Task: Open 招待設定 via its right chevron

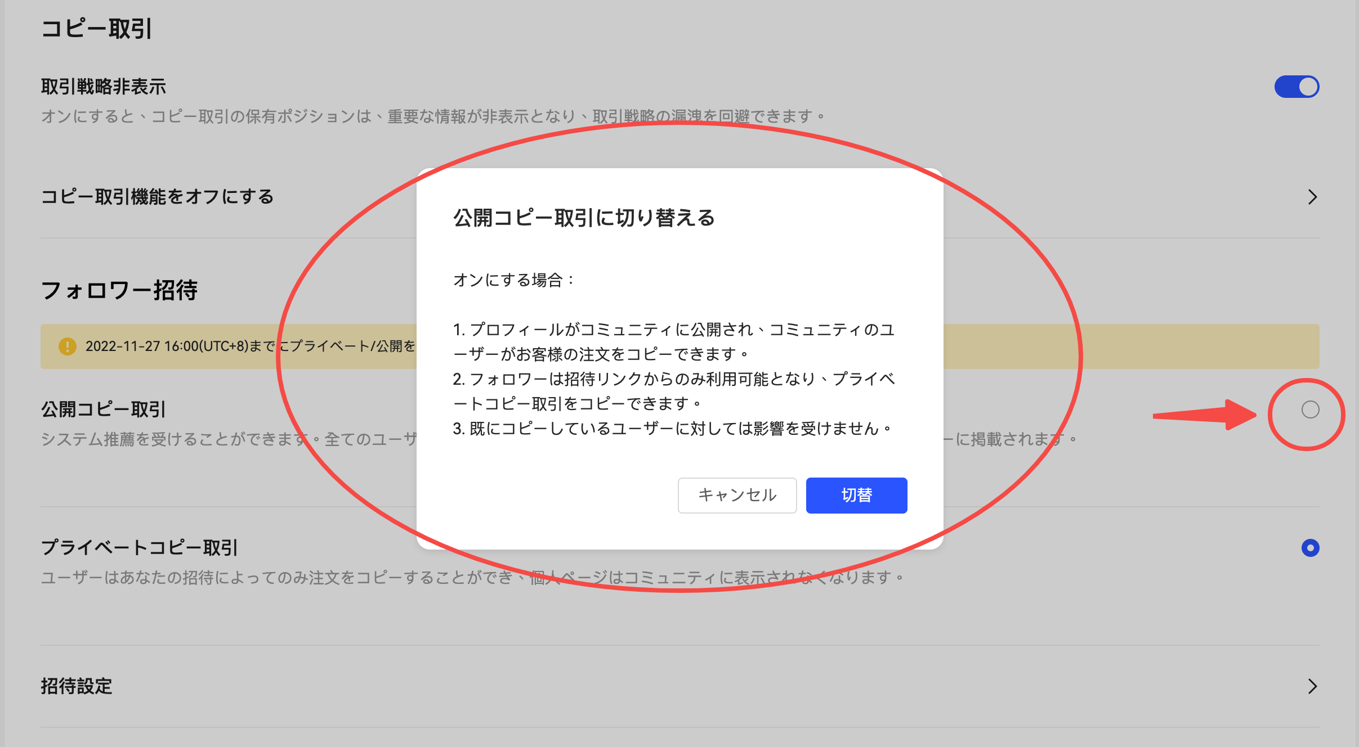Action: click(x=1312, y=686)
